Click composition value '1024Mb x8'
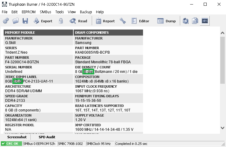Screen dimensions: 226x147 [x=102, y=81]
